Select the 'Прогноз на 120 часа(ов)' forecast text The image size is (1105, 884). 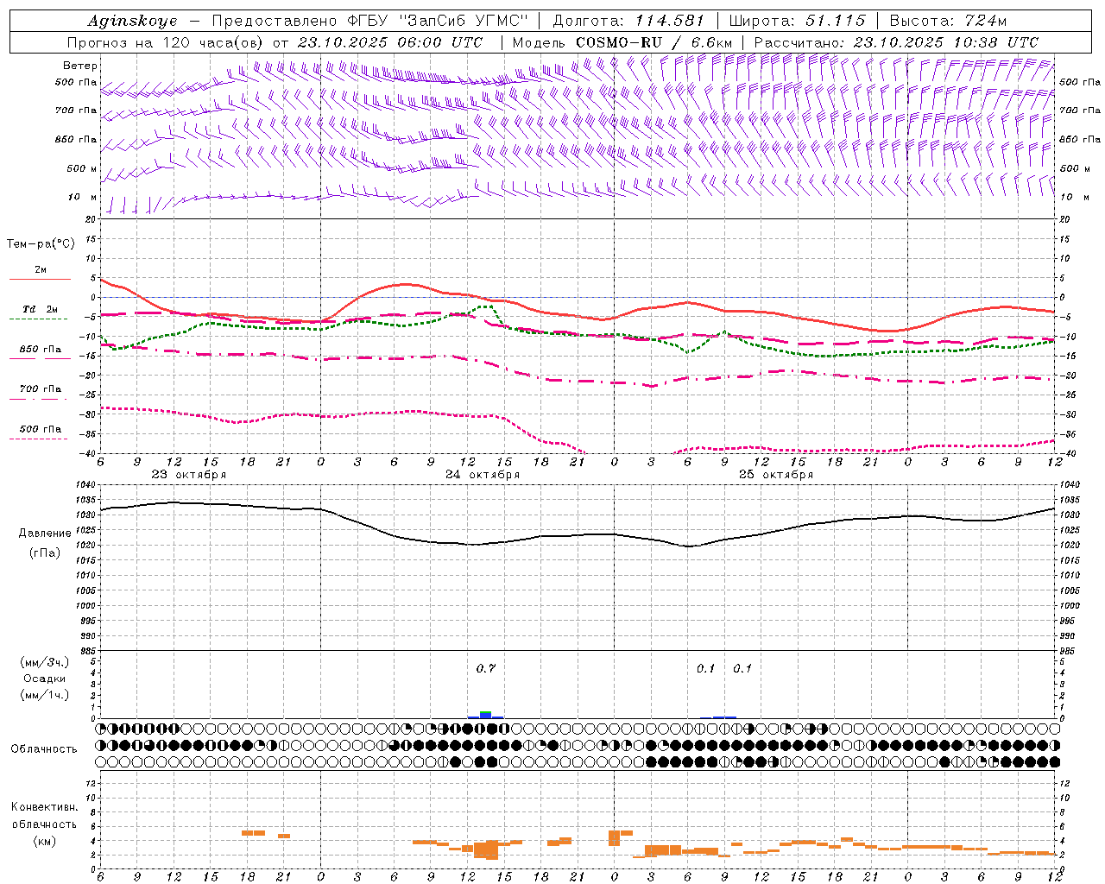pos(166,42)
